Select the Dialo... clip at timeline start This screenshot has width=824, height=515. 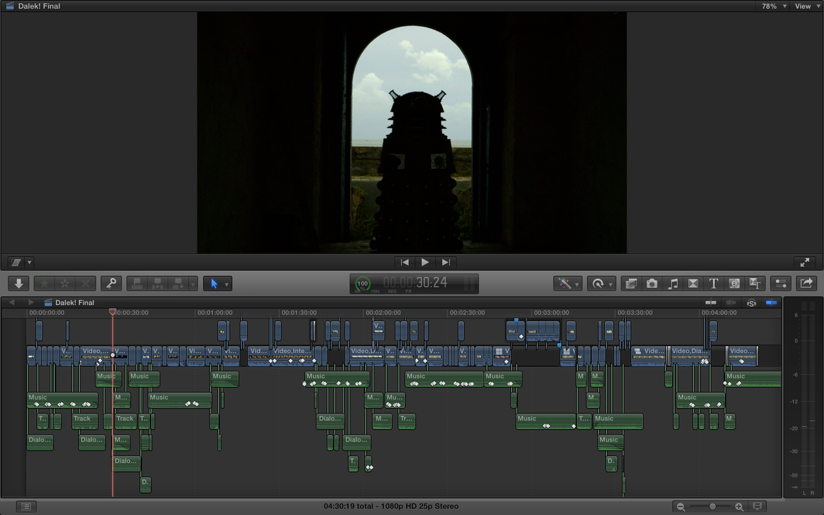pyautogui.click(x=40, y=442)
